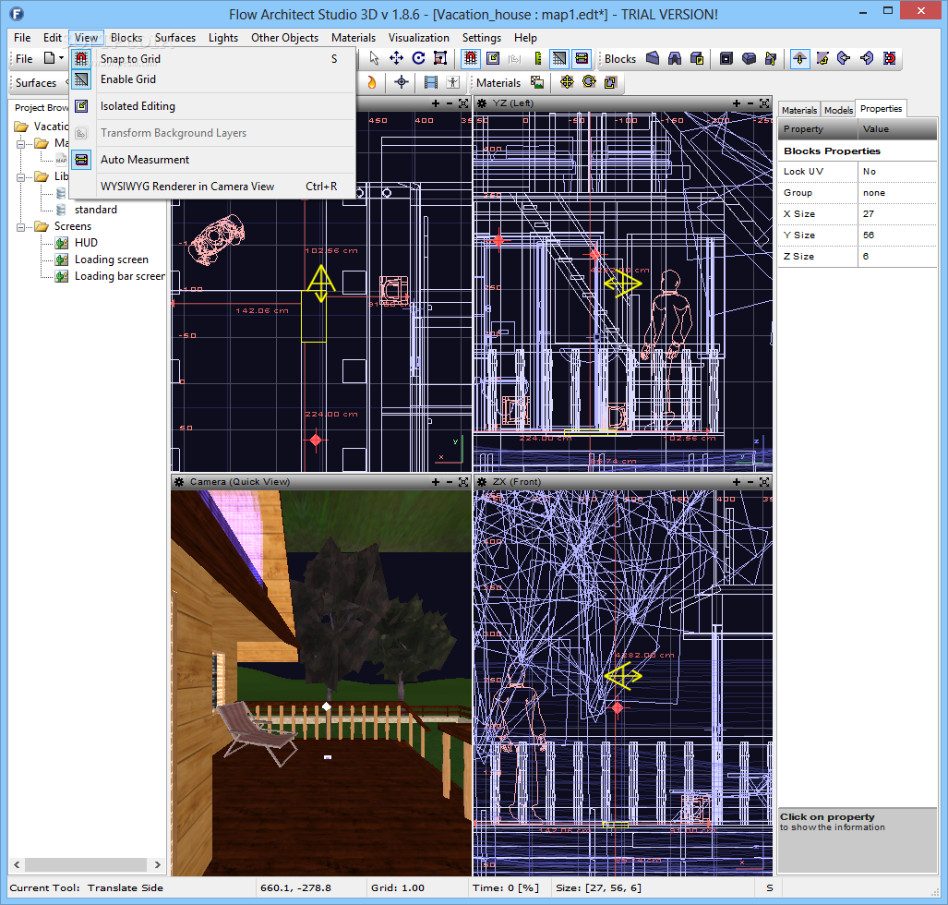Open the Camera (Quick View) gear menu

point(179,482)
